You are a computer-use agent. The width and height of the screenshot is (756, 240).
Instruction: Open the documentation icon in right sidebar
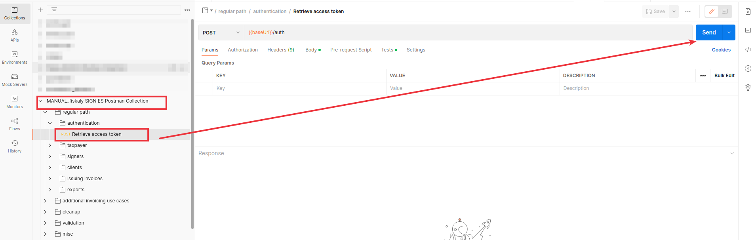748,11
